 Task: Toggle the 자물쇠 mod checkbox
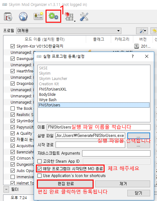(12, 139)
